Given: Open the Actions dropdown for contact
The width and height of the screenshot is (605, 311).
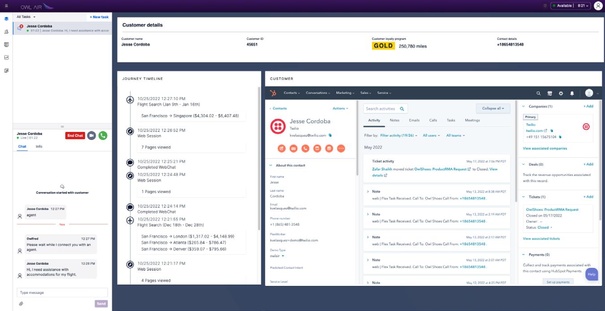Looking at the screenshot, I should tap(340, 108).
